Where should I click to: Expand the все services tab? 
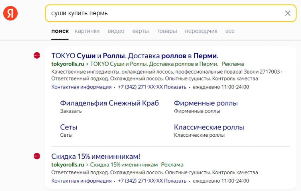point(230,31)
